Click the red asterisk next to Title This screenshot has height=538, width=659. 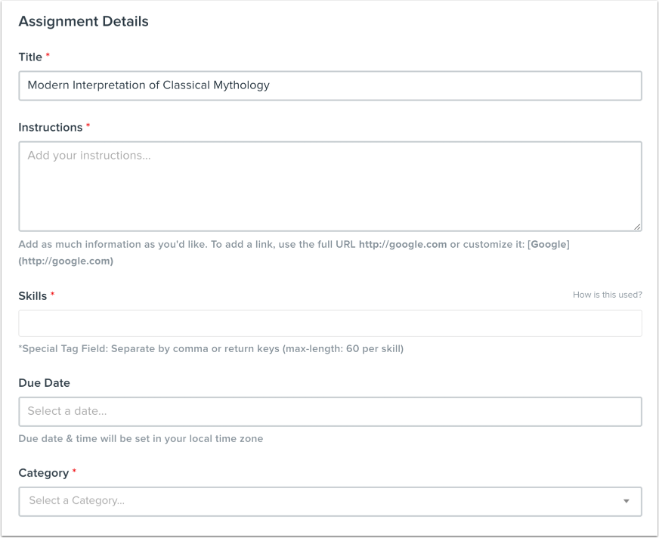point(48,57)
